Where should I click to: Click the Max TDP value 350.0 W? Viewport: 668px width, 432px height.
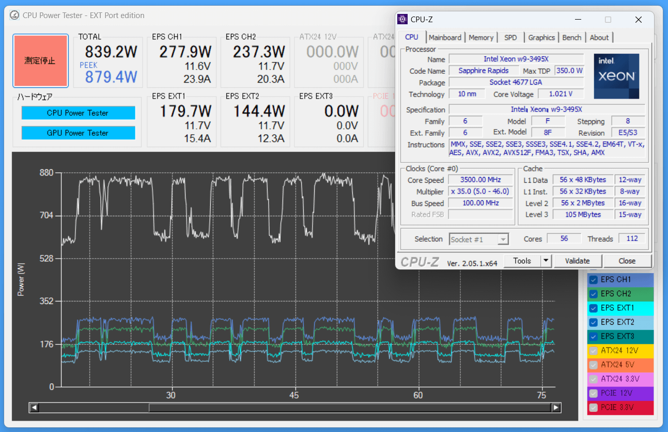click(x=569, y=71)
